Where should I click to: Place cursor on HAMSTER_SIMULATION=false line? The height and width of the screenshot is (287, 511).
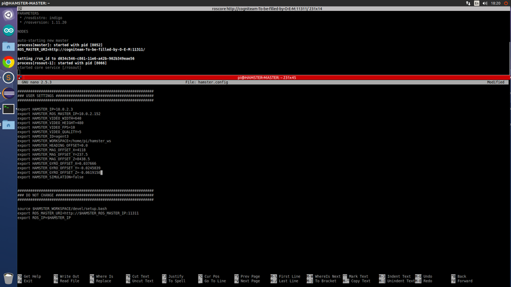[51, 177]
